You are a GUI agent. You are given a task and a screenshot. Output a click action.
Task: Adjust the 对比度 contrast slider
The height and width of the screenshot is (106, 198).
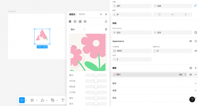96,81
